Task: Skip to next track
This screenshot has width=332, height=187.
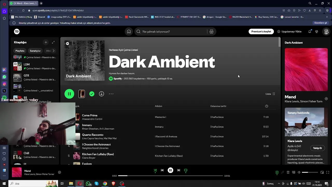Action: [x=179, y=170]
